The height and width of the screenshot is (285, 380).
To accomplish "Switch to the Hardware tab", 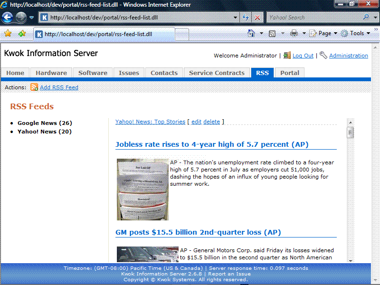I will [x=51, y=73].
